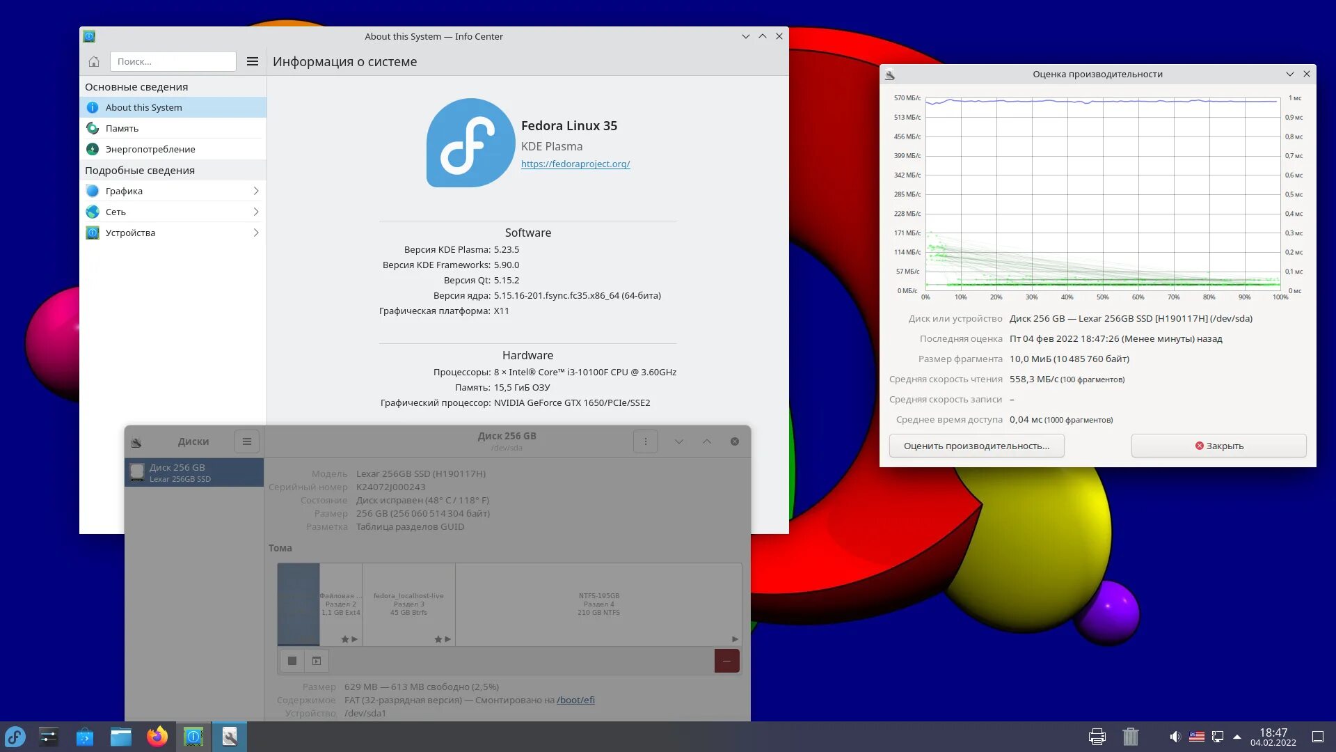Click the Disks window drive icon

(136, 442)
